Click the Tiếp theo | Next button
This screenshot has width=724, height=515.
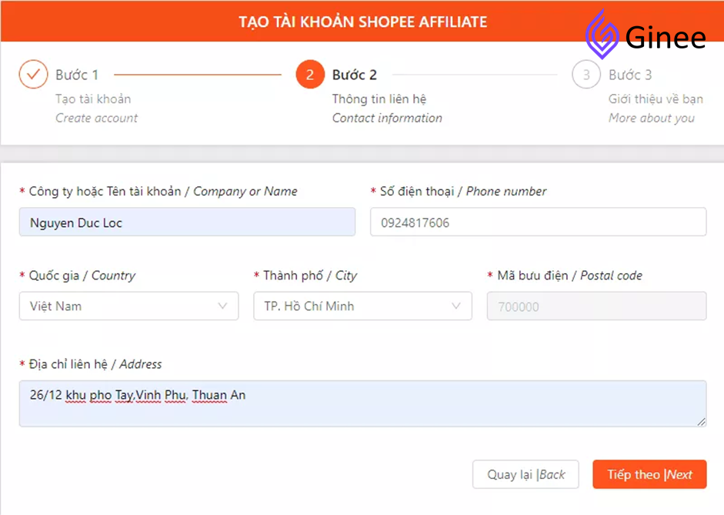coord(649,474)
